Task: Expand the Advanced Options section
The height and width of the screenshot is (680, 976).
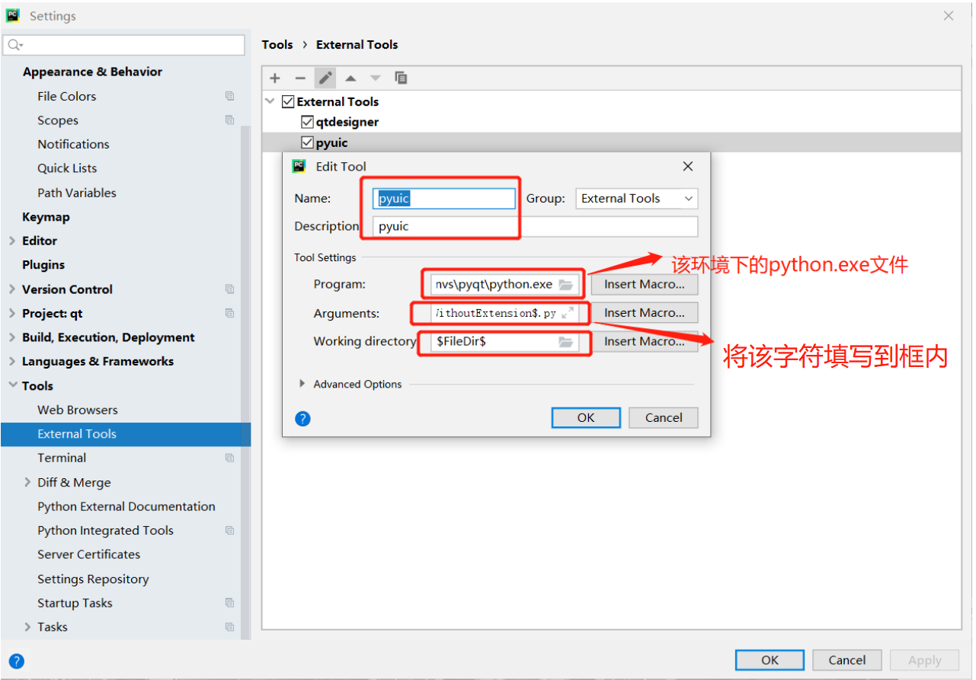Action: pos(302,385)
